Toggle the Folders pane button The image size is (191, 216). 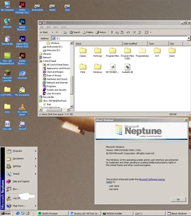(x=88, y=32)
